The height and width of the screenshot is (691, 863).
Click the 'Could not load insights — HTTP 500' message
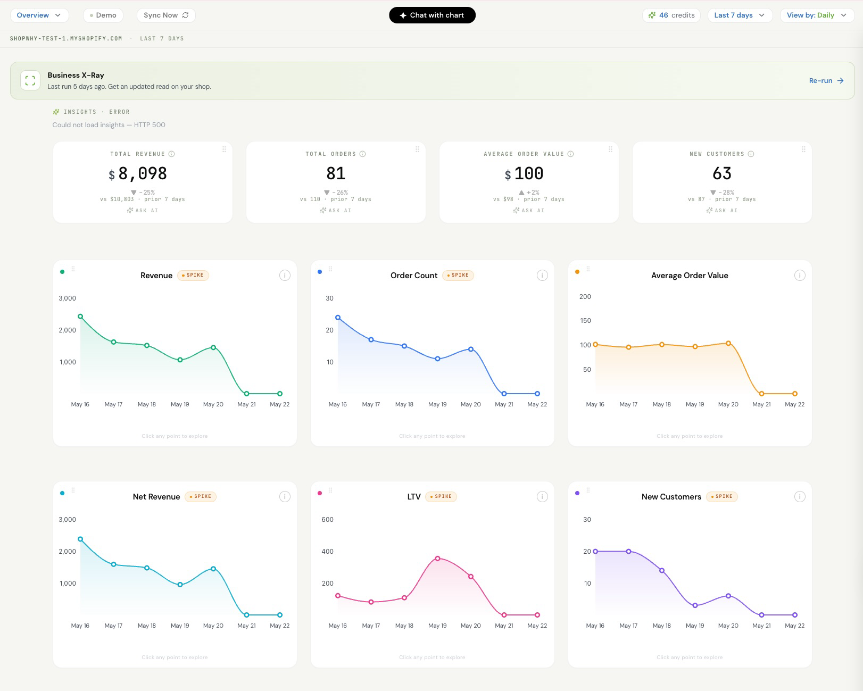point(109,125)
